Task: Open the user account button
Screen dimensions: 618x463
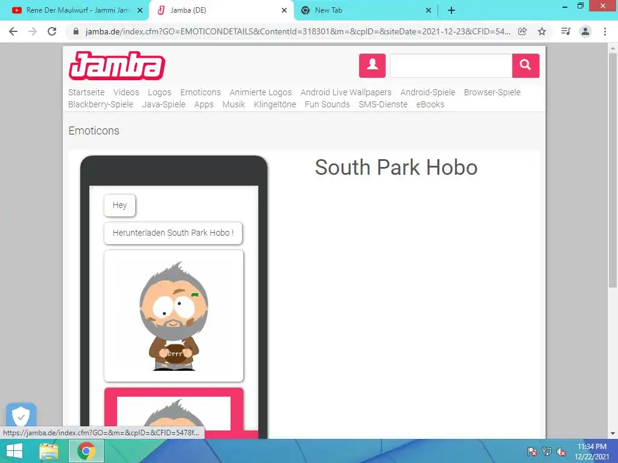Action: (x=372, y=65)
